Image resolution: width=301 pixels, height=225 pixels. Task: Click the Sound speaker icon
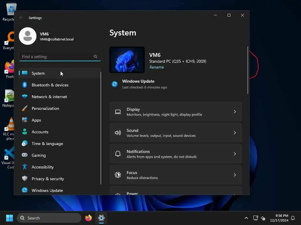pos(118,133)
